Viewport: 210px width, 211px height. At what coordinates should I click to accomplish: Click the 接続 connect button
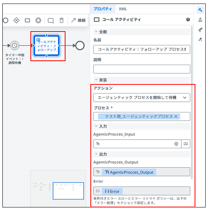click(x=79, y=21)
